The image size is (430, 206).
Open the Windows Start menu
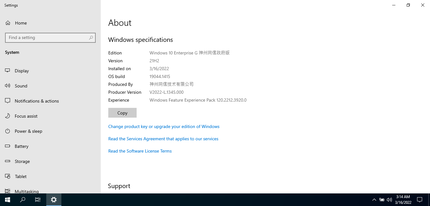point(8,200)
